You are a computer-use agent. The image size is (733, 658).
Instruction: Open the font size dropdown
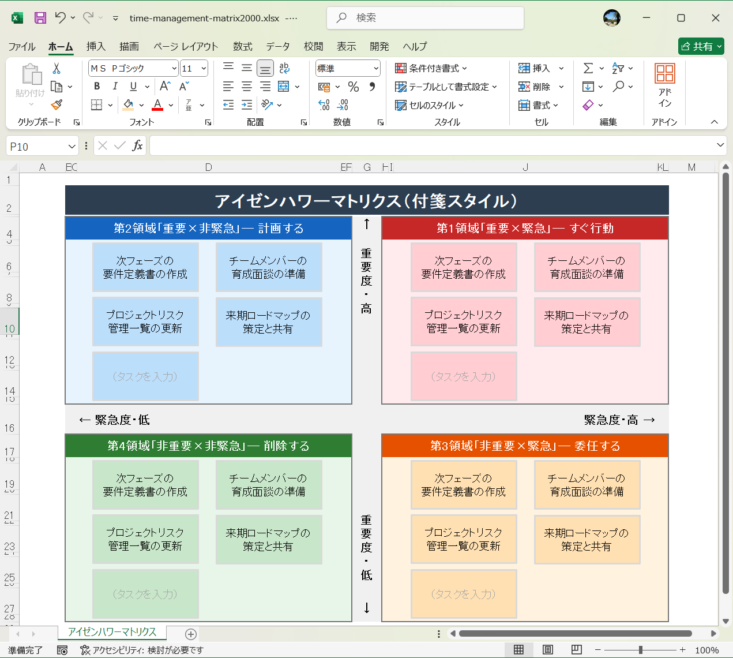point(204,68)
